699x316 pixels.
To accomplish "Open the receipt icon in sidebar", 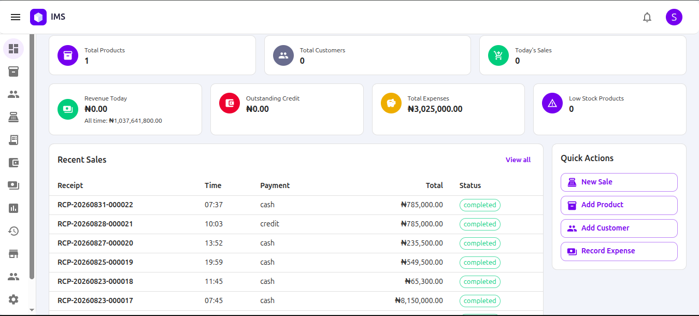I will 13,140.
